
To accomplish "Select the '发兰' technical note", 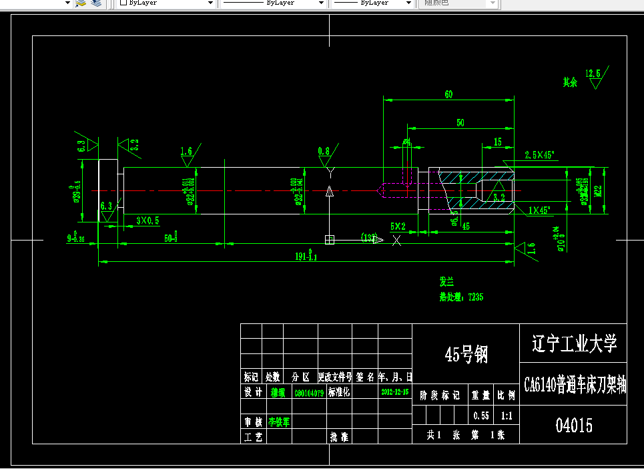I will tap(447, 281).
